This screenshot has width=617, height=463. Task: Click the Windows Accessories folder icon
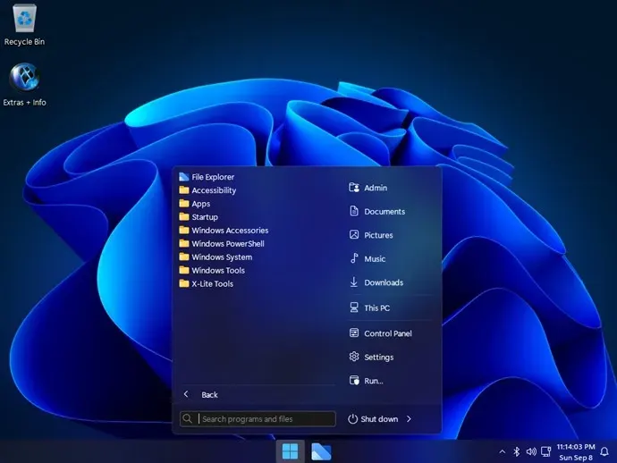point(184,231)
